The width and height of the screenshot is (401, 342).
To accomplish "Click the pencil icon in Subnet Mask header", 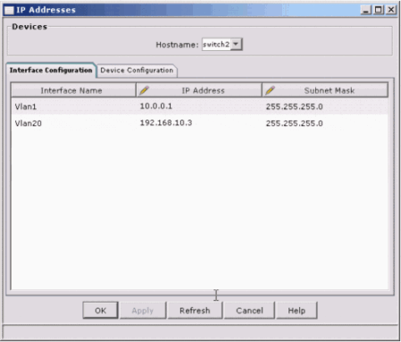I will (x=270, y=90).
